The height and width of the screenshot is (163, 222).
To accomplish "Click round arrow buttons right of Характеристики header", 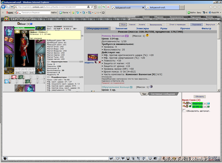I will tap(81, 62).
